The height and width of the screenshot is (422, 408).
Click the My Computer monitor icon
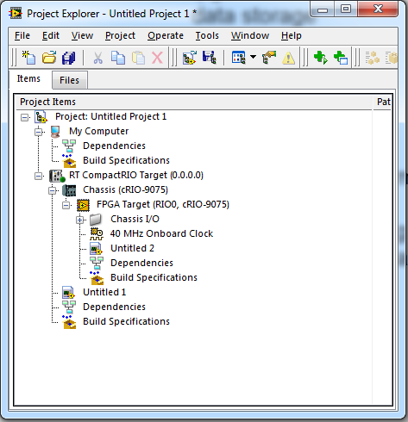[55, 132]
